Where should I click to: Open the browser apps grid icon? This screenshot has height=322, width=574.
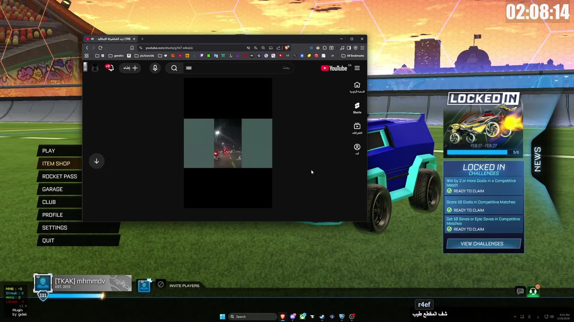87,56
